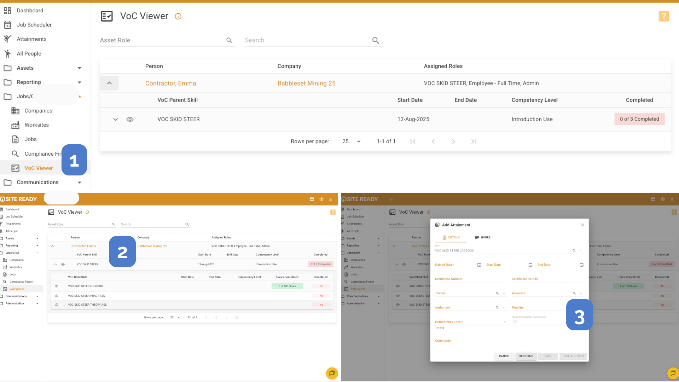Open the Job Scheduler calendar icon

click(x=7, y=25)
